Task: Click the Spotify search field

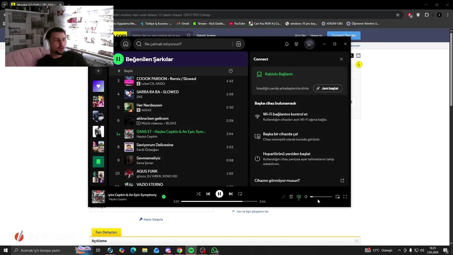Action: point(189,44)
